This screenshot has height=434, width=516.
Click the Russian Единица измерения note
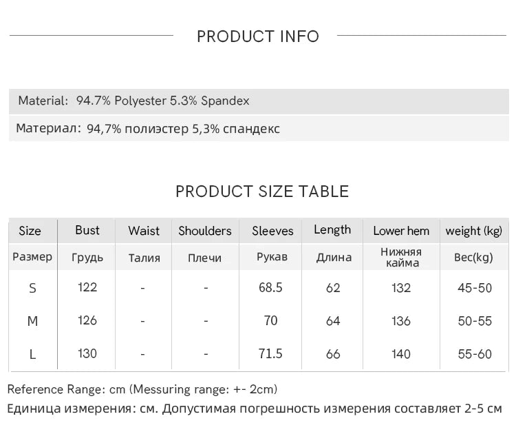[255, 409]
